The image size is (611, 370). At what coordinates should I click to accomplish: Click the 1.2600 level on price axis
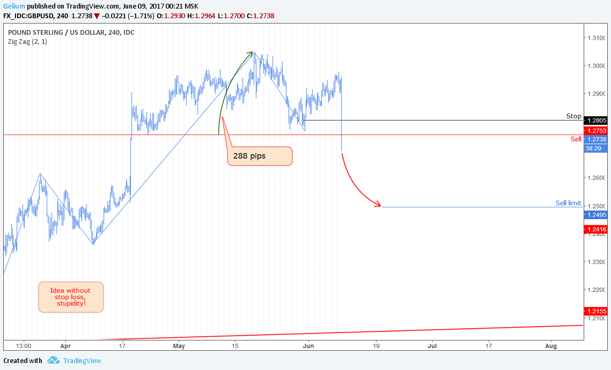coord(597,178)
